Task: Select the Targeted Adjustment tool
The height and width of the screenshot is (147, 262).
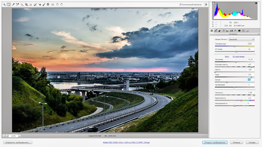Action: tap(22, 4)
